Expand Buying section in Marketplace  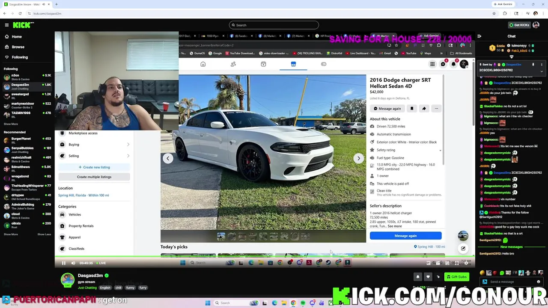point(94,145)
